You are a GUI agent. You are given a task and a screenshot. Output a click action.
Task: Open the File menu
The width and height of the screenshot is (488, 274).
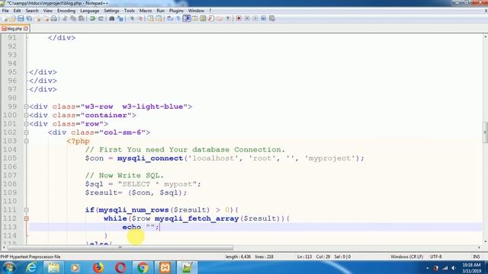point(5,11)
